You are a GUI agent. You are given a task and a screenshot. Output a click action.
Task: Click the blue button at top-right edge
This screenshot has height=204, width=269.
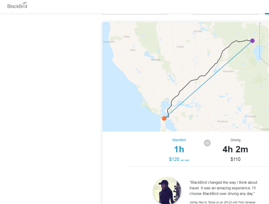[267, 12]
